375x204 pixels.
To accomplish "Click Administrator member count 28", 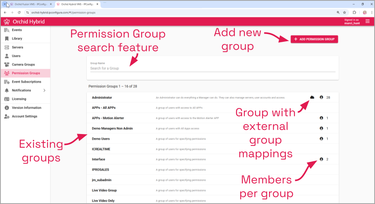I will tap(328, 98).
